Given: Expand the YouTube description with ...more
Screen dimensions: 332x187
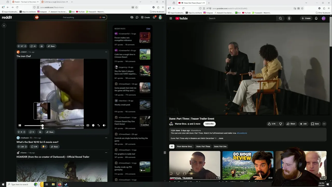Looking at the screenshot, I should [x=220, y=138].
